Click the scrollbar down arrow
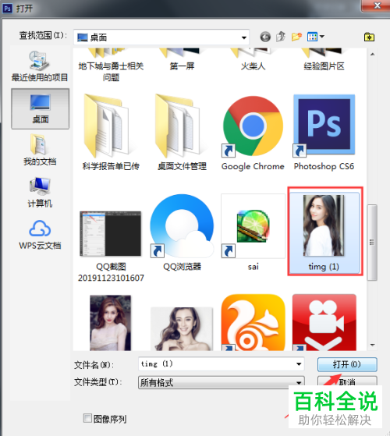Image resolution: width=390 pixels, height=436 pixels. (373, 345)
